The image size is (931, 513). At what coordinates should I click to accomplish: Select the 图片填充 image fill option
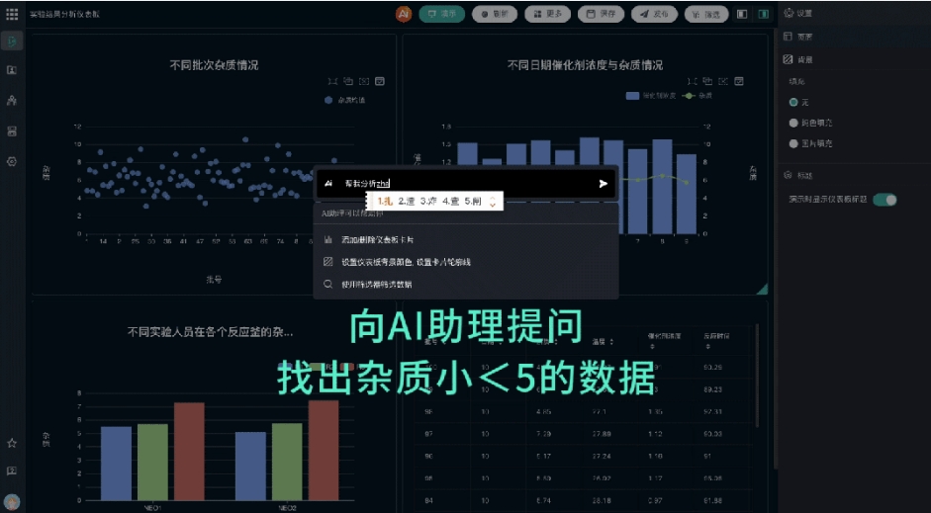(x=793, y=143)
